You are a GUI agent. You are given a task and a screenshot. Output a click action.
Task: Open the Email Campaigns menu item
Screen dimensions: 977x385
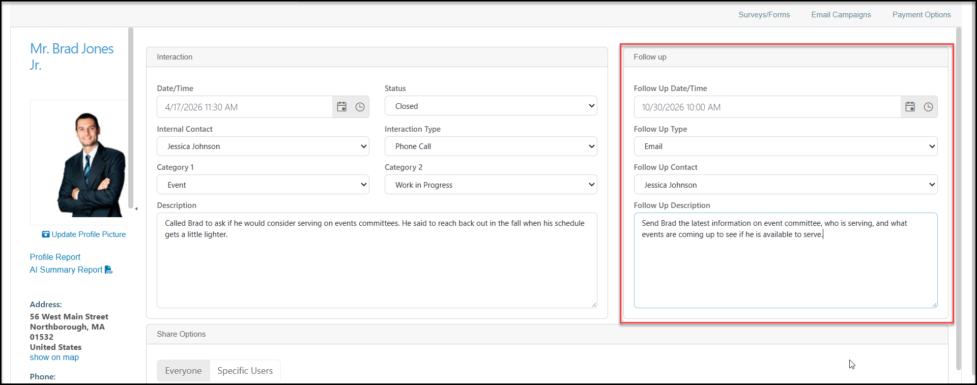[x=841, y=15]
